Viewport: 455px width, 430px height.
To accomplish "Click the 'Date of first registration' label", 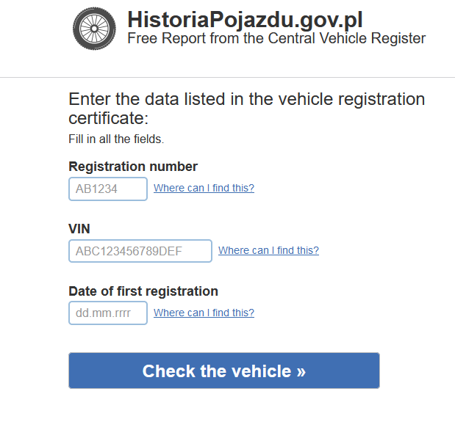I will point(143,291).
